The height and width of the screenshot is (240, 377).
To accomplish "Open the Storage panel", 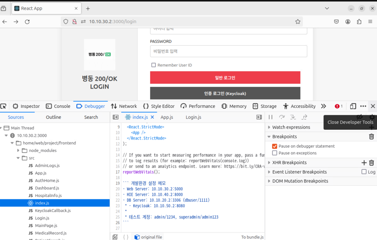I will (265, 106).
